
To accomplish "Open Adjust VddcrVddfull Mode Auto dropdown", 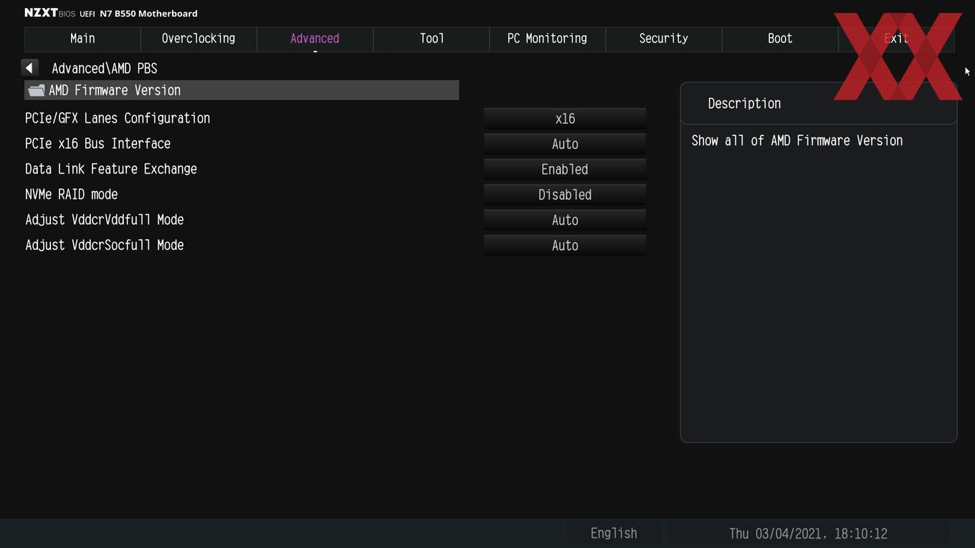I will pos(565,221).
